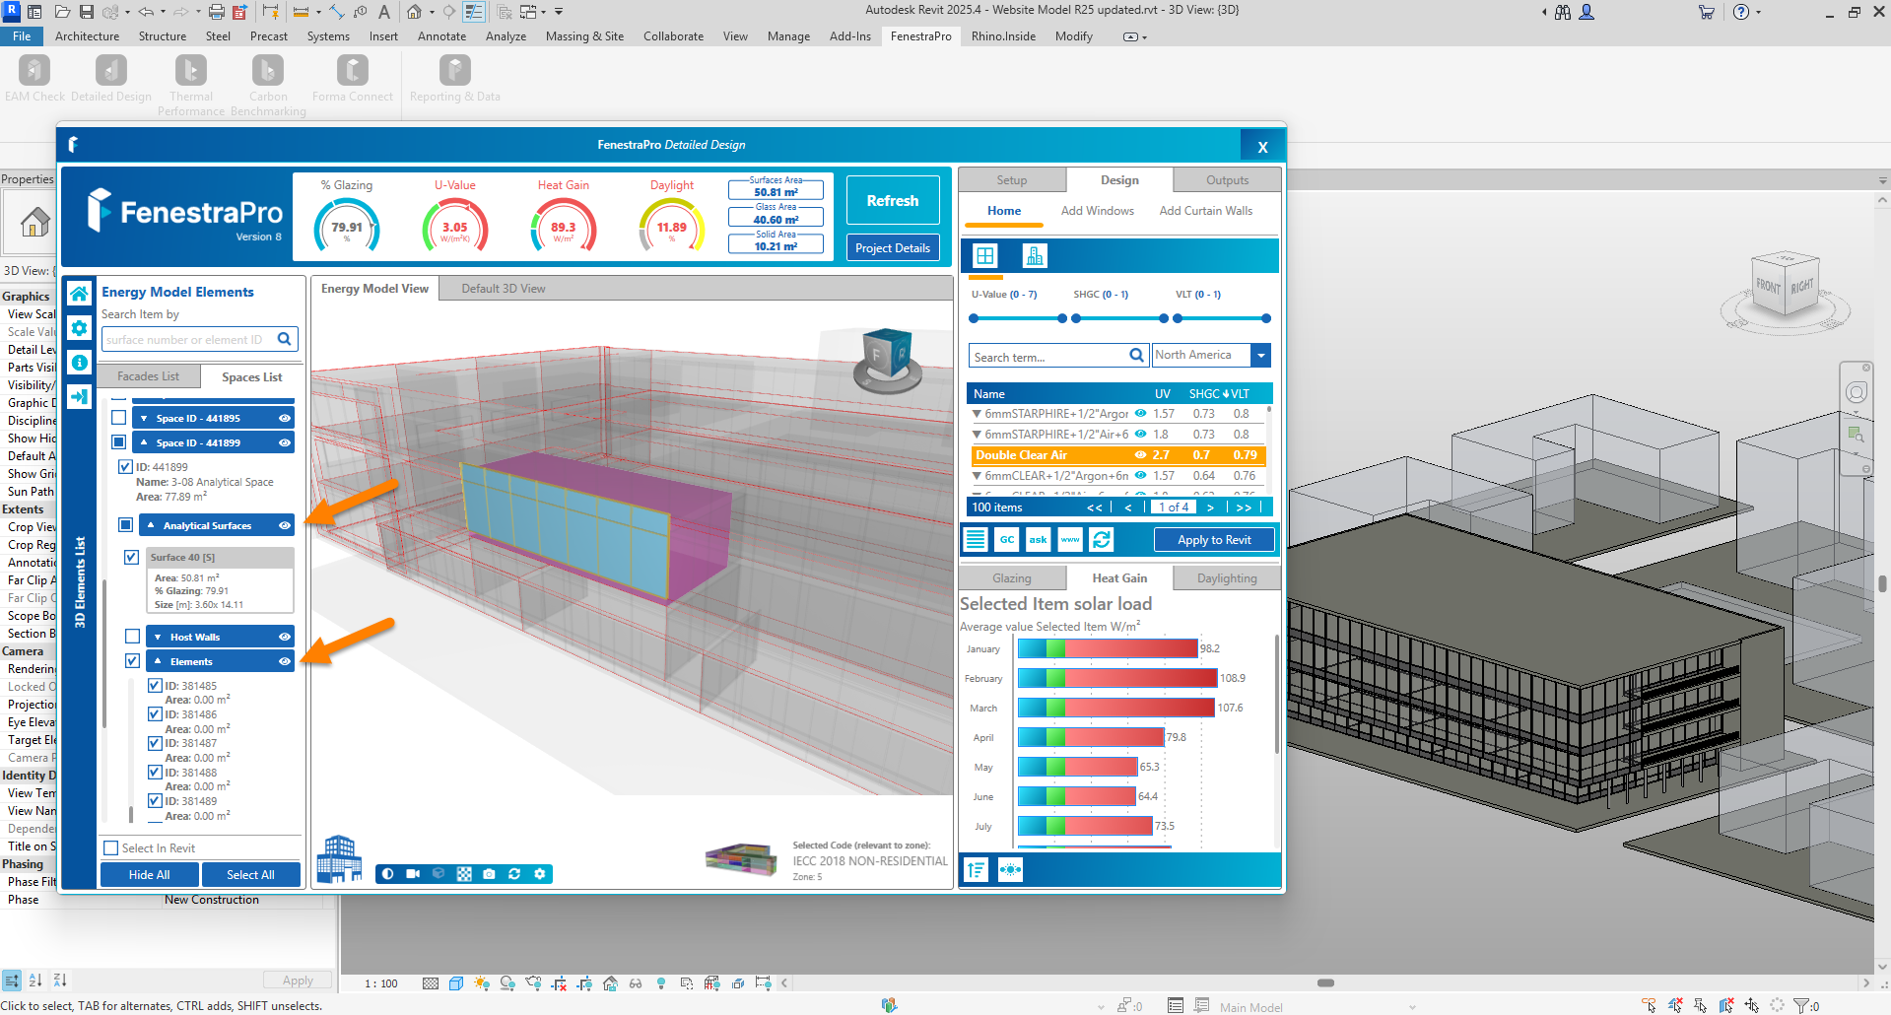Click the sun icon under the chart
1891x1015 pixels.
(1010, 870)
